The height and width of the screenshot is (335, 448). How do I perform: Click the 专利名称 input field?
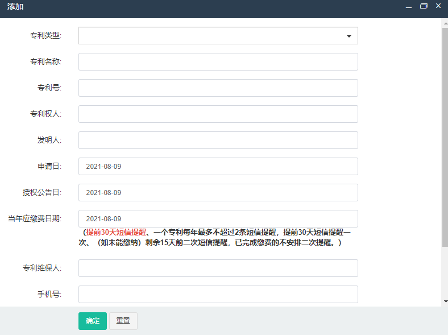pyautogui.click(x=218, y=62)
